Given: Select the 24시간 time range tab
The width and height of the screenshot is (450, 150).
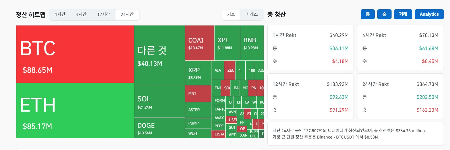Looking at the screenshot, I should tap(127, 15).
